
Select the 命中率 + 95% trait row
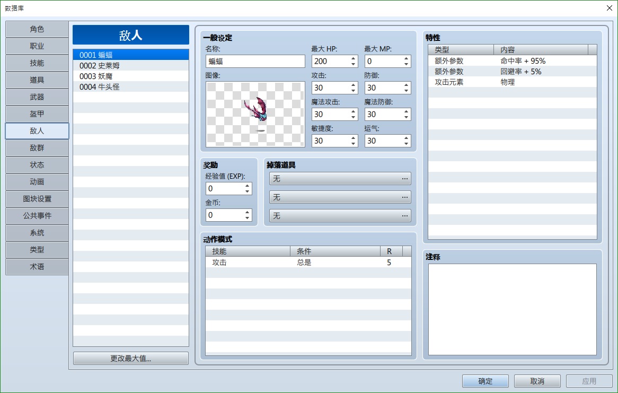point(513,61)
